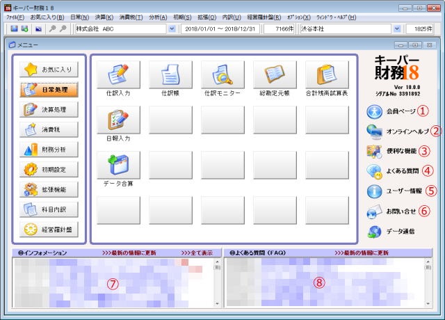Viewport: 445px width, 320px height.
Task: Open ユーザー情報 user info icon
Action: coord(374,191)
